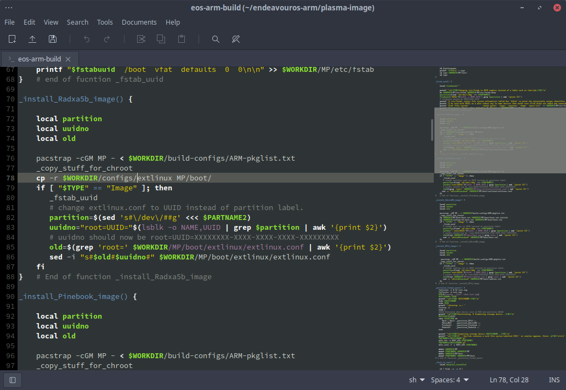The width and height of the screenshot is (566, 390).
Task: Open the window options three-dot menu
Action: [9, 8]
